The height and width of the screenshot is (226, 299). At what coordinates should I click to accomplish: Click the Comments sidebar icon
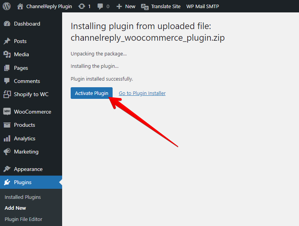pyautogui.click(x=7, y=81)
